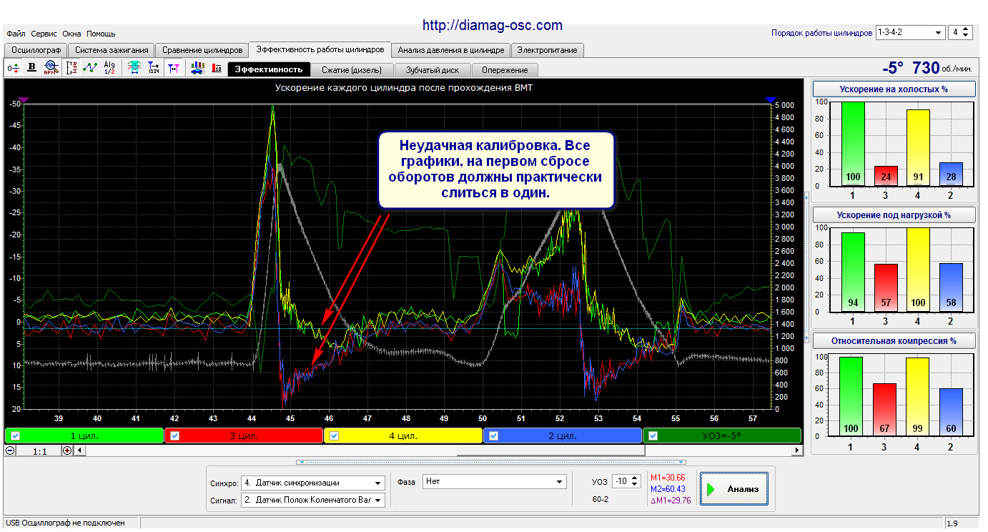Open the Синхро dropdown
The image size is (988, 532).
312,483
